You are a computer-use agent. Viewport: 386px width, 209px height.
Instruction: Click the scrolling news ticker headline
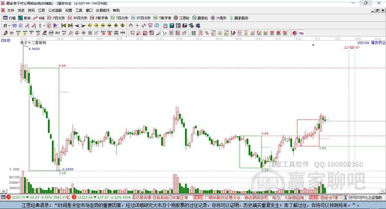pyautogui.click(x=237, y=197)
